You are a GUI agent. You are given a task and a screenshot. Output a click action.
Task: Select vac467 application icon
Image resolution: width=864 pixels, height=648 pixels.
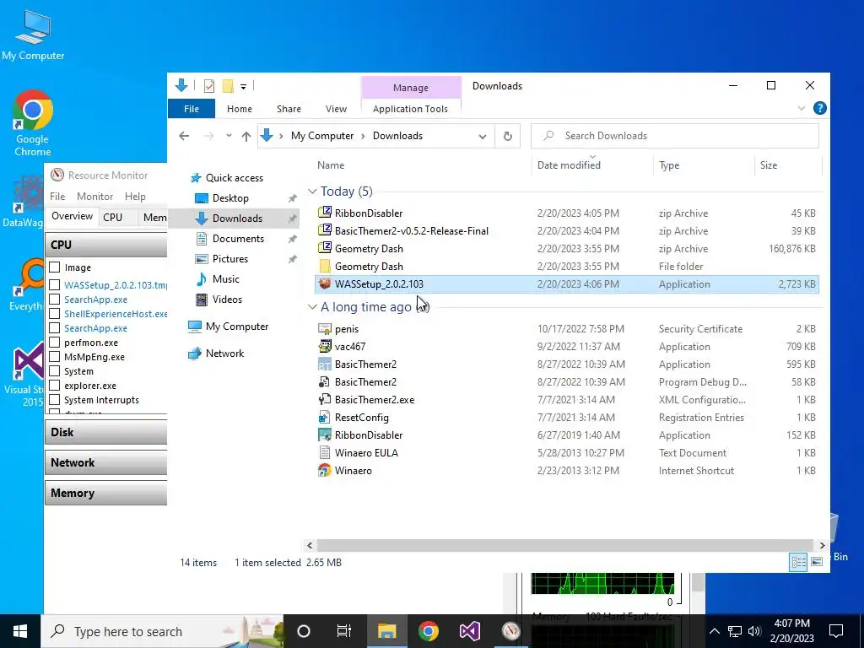(x=325, y=346)
